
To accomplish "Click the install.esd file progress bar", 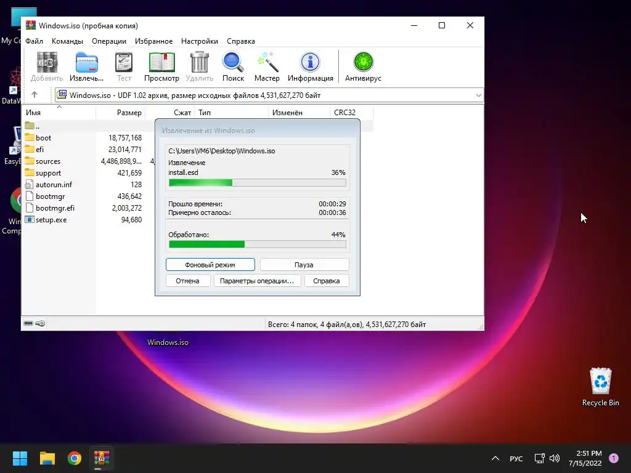I will [257, 182].
